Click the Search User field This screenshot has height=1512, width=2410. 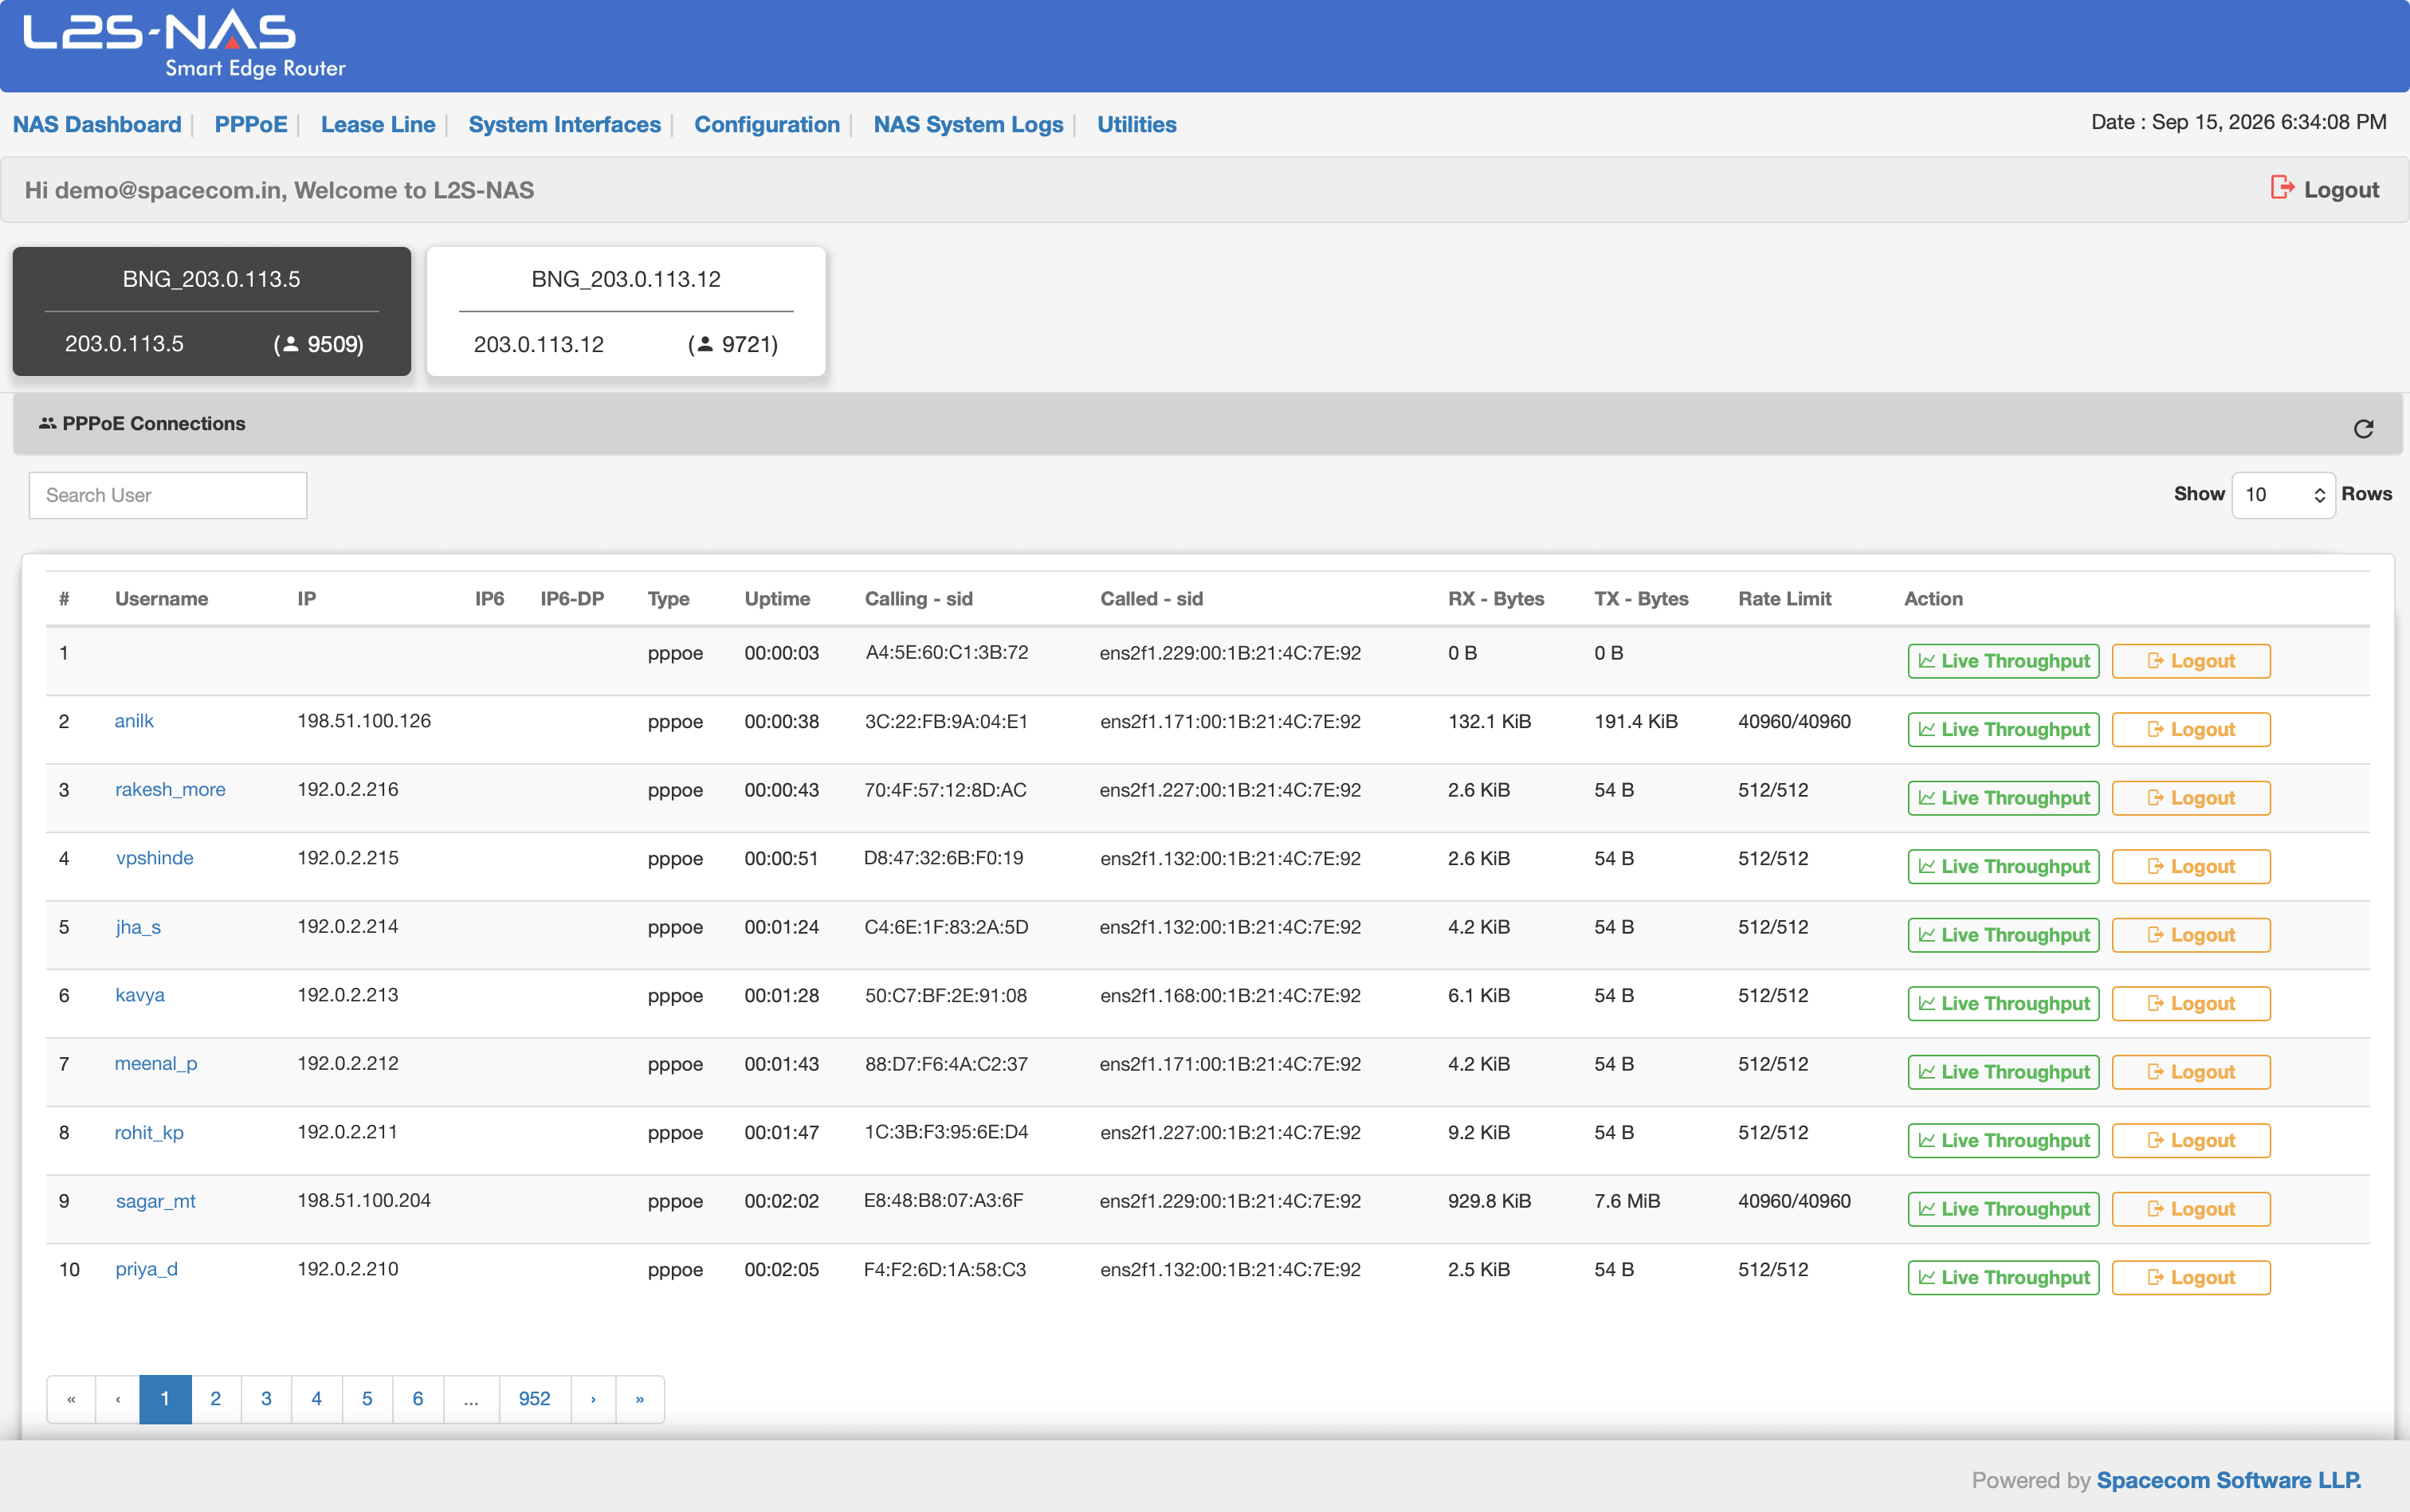click(x=168, y=495)
